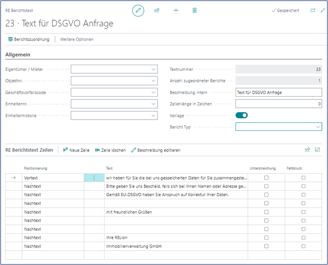Click the Beschreibung intern text field
Screen dimensions: 328x265
click(278, 92)
